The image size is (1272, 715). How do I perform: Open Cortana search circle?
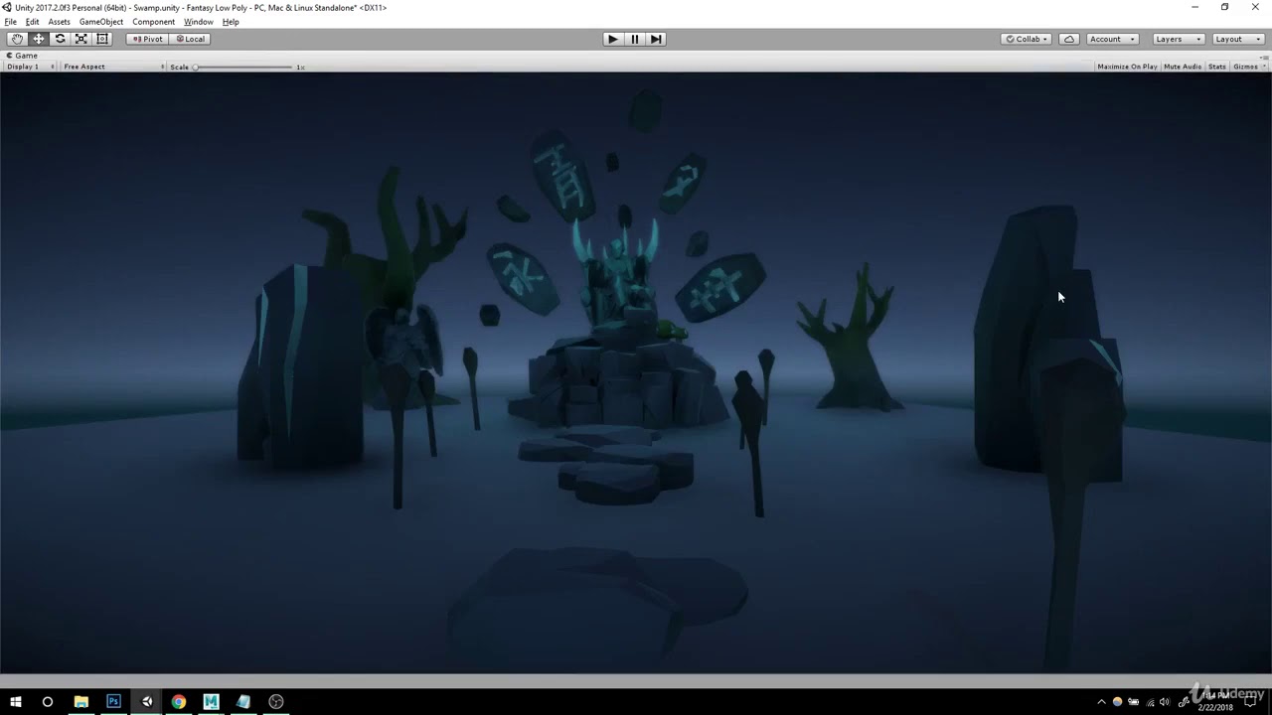48,701
